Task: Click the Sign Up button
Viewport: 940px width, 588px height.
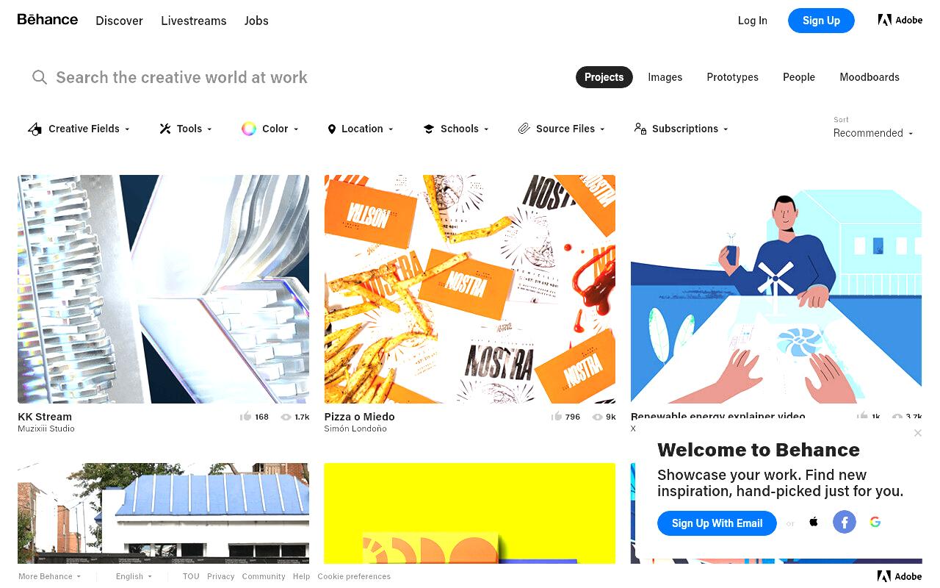Action: click(821, 21)
